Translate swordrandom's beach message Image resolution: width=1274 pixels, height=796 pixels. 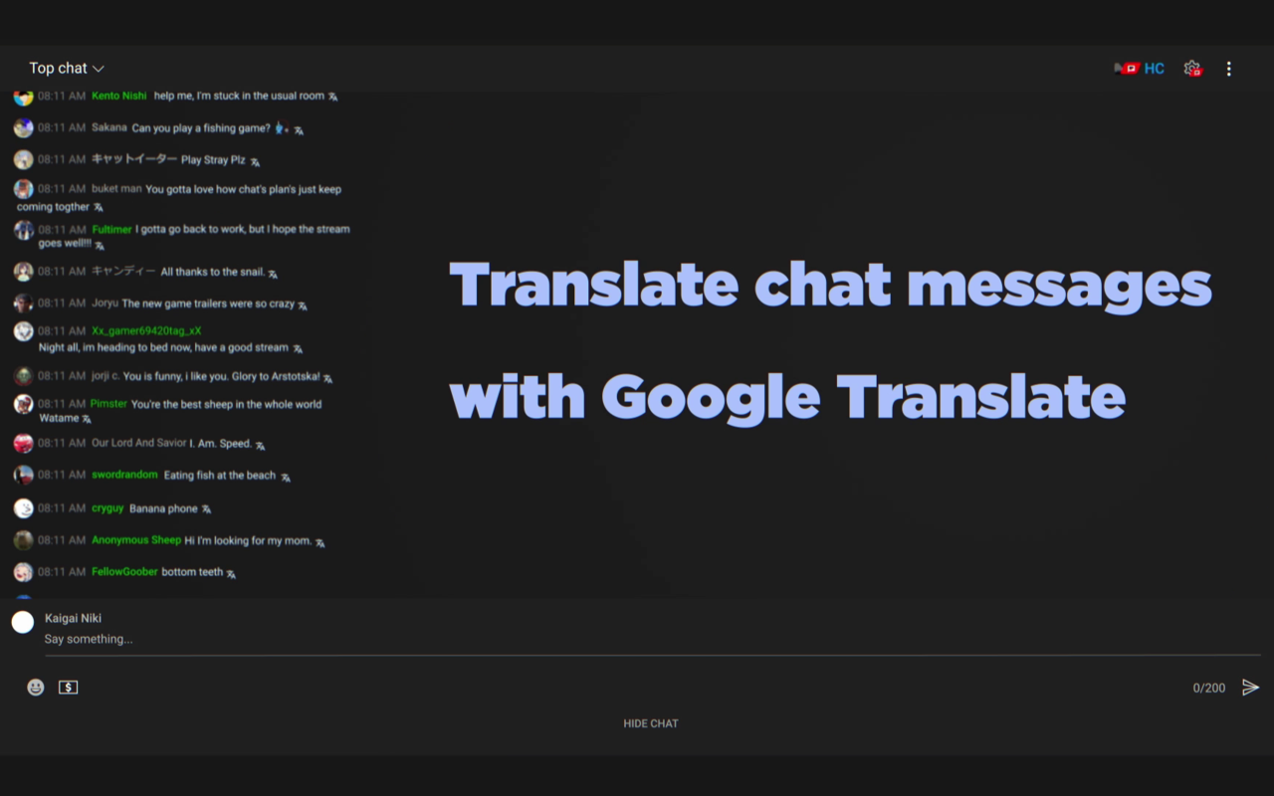click(x=286, y=476)
